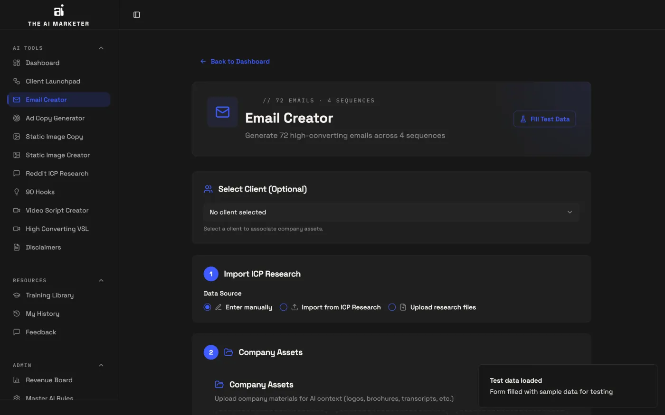Click the 72 EMAILS · 4 SEQUENCES text

pos(325,101)
